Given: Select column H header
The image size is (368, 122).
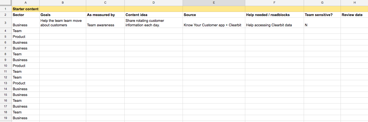Looking at the screenshot, I should 354,3.
